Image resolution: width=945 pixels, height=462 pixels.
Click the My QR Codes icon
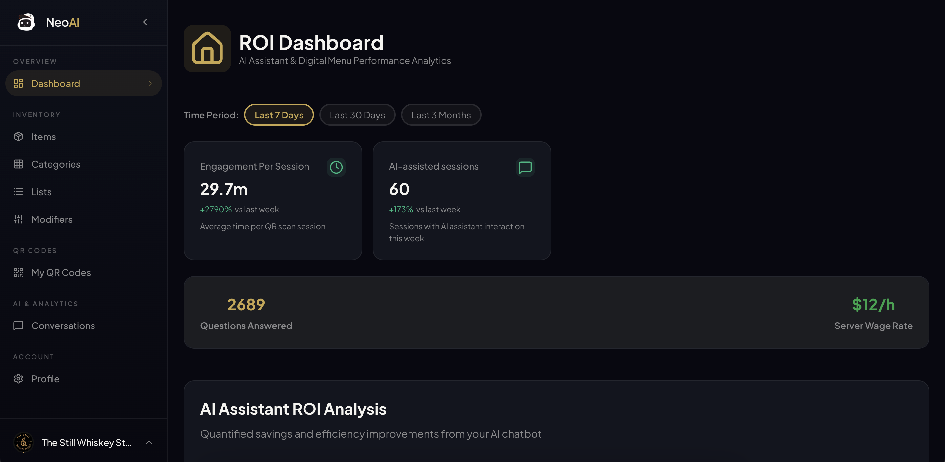coord(18,272)
